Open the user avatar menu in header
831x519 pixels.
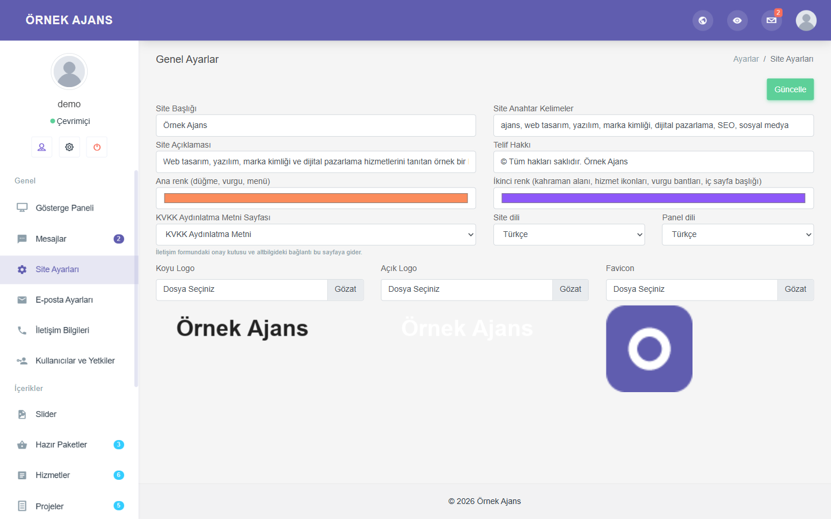806,20
